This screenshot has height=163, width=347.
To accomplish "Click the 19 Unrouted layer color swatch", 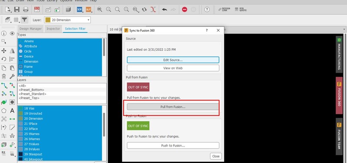I will pyautogui.click(x=20, y=114).
